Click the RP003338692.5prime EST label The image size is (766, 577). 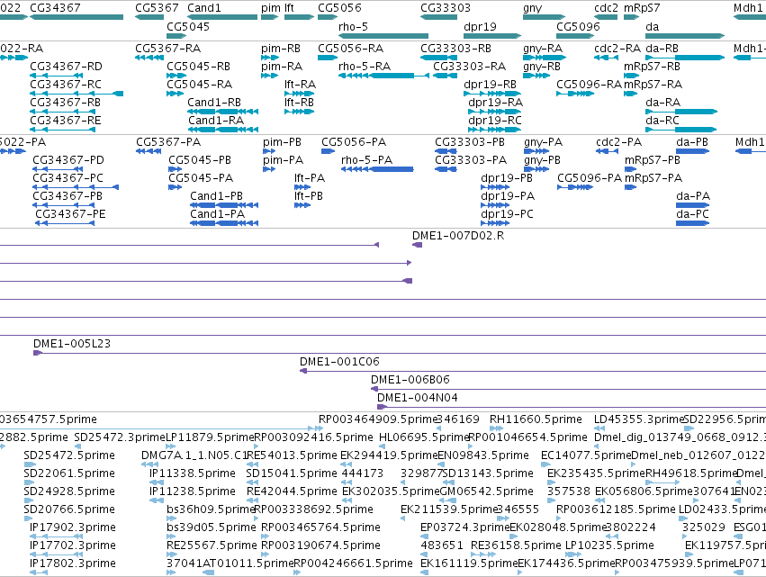click(313, 509)
